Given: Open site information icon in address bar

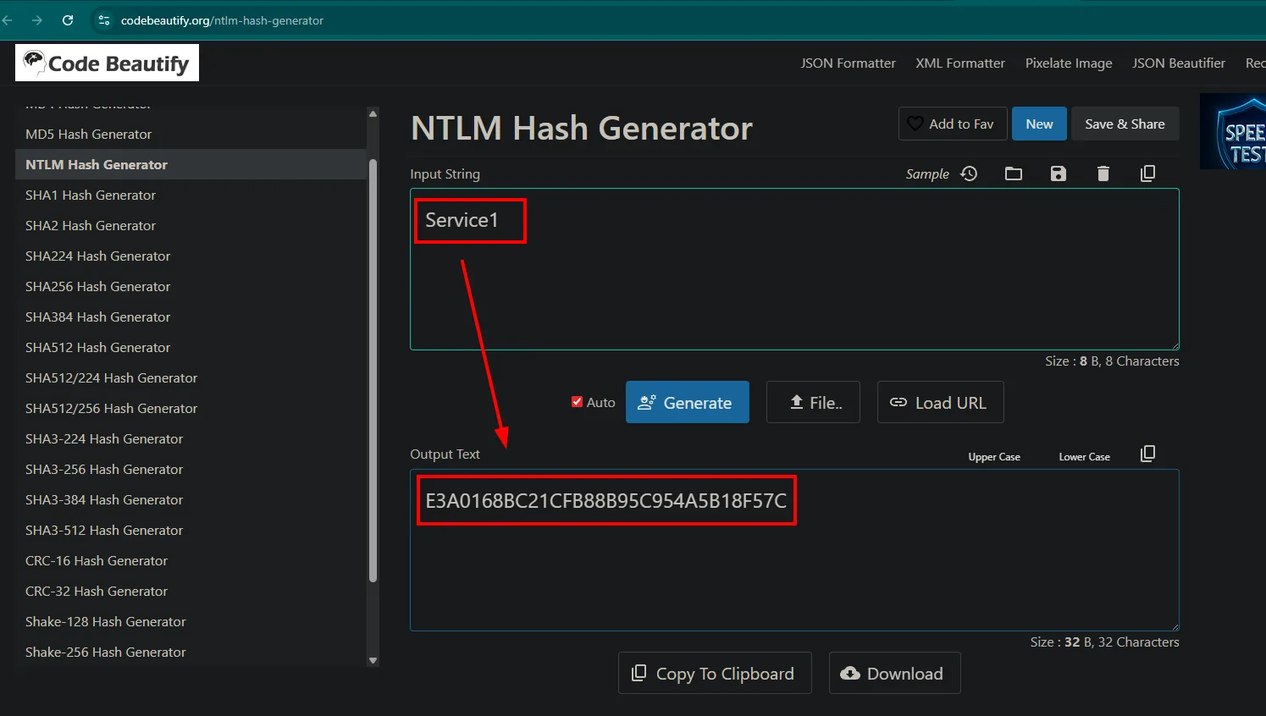Looking at the screenshot, I should (x=104, y=20).
